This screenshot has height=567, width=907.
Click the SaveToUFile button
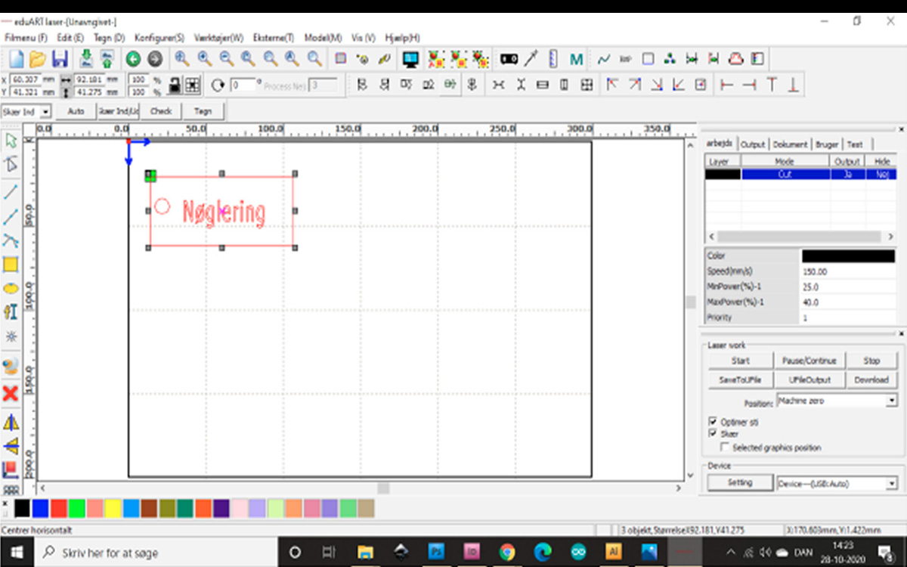741,380
